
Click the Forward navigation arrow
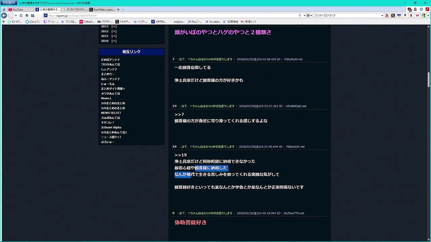pos(11,15)
